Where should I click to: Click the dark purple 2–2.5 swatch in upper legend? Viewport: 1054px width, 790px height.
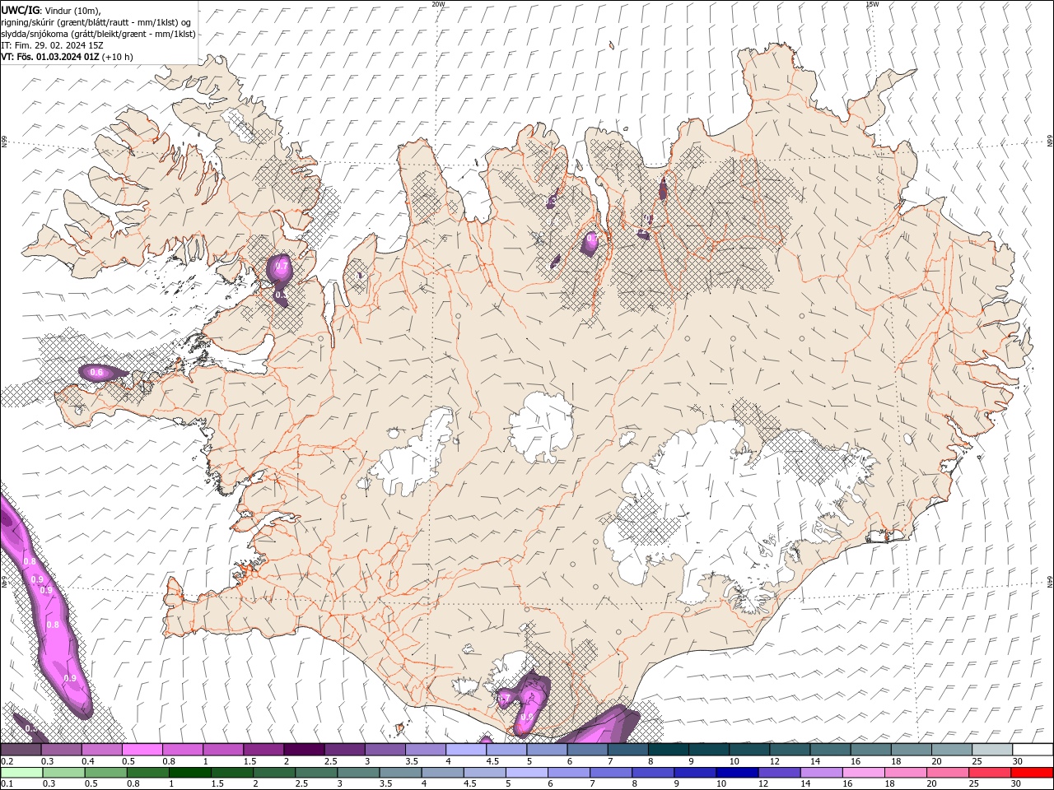click(303, 750)
